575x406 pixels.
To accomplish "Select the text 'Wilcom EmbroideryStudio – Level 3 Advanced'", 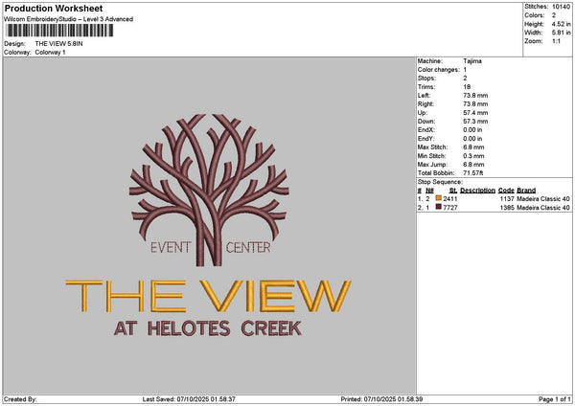I will click(69, 19).
